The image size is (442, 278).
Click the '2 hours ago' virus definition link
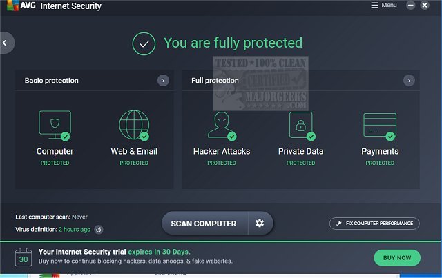click(75, 230)
